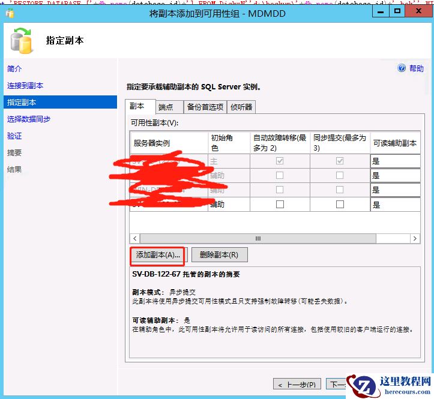Viewport: 434px width, 399px height.
Task: Click the 同步提交 column header
Action: pos(340,143)
